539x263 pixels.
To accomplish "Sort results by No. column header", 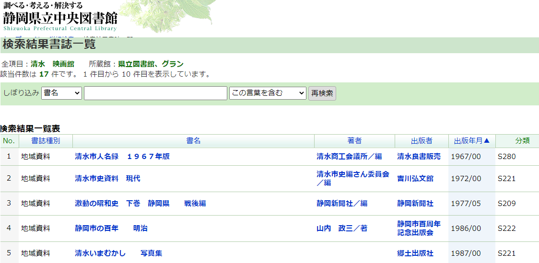I will click(x=9, y=141).
